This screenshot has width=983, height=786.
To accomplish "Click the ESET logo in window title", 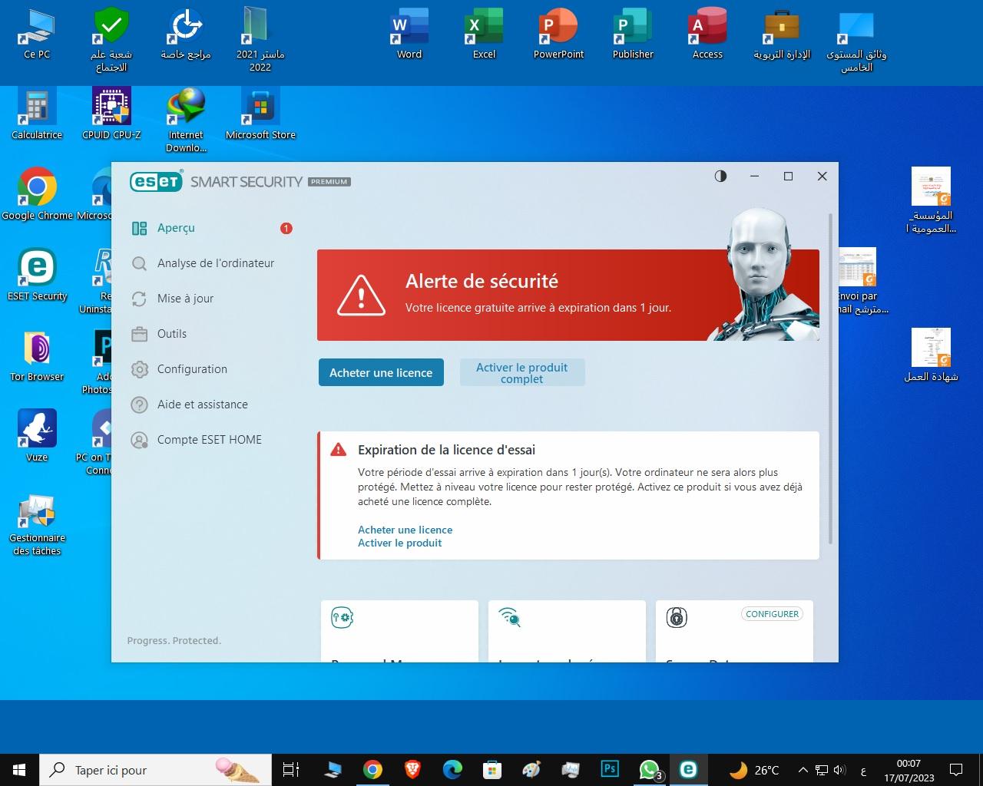I will click(x=157, y=181).
